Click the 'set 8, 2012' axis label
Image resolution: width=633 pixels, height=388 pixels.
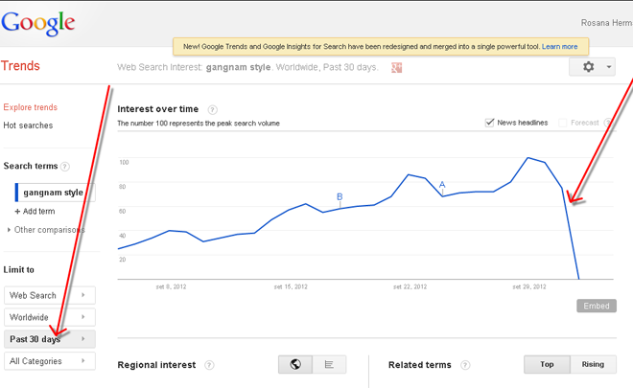click(x=171, y=286)
